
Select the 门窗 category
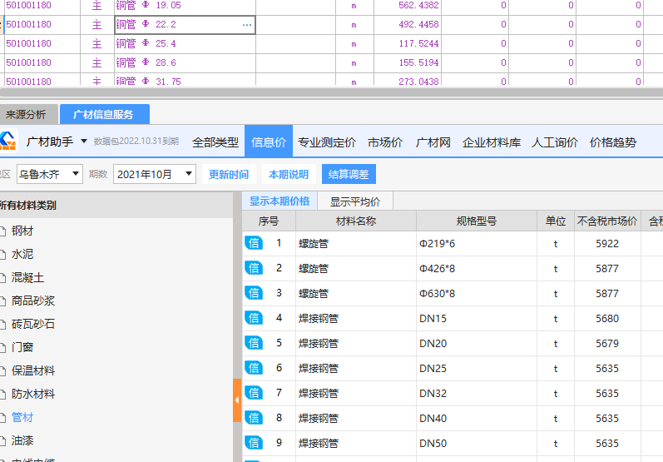(22, 347)
